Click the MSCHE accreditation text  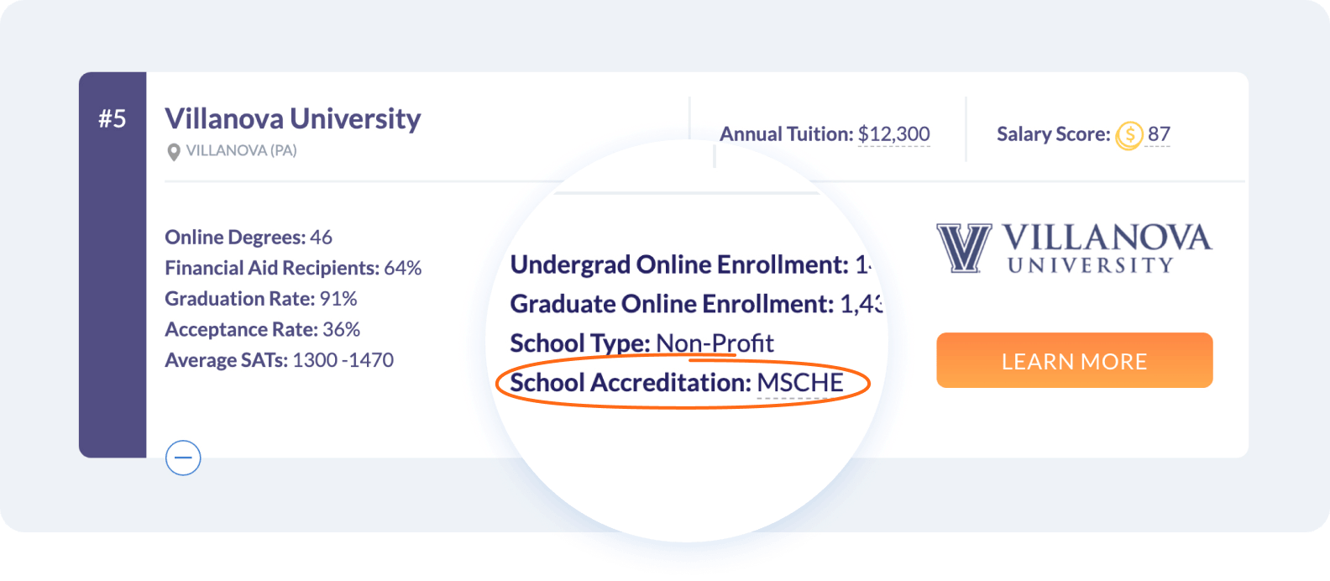click(800, 383)
